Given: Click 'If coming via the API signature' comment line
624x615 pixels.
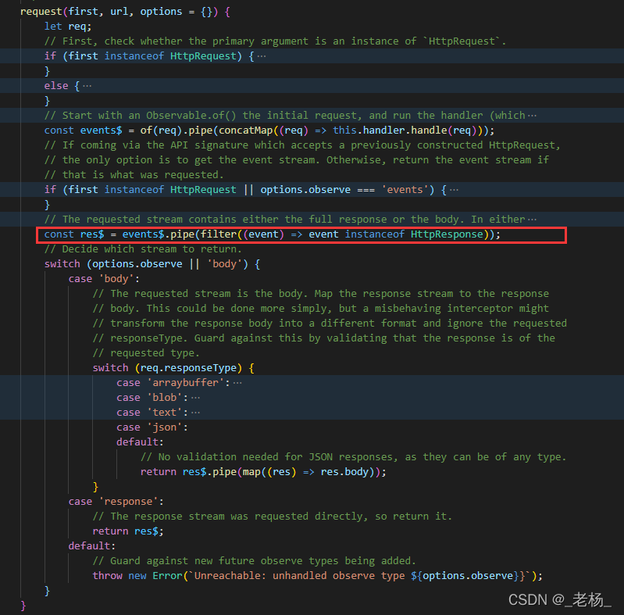Looking at the screenshot, I should [302, 145].
